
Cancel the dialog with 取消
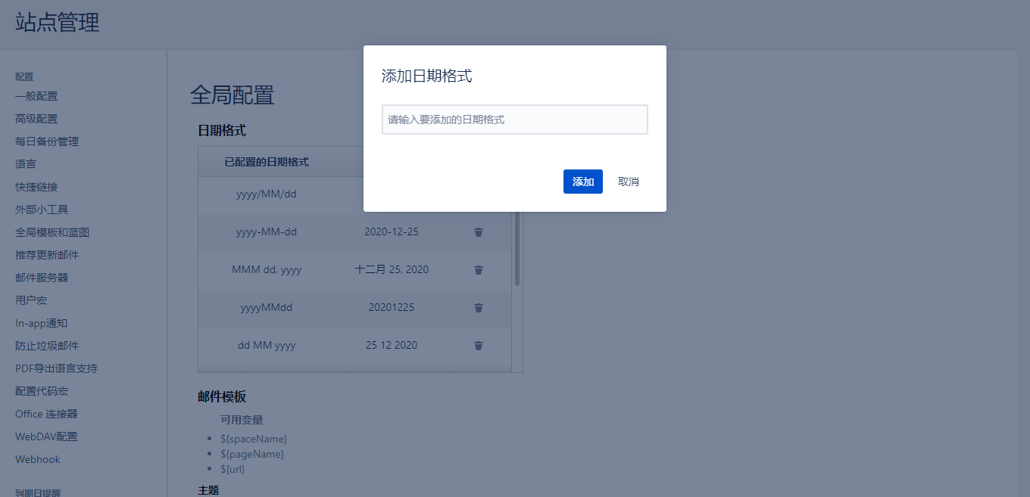tap(628, 182)
